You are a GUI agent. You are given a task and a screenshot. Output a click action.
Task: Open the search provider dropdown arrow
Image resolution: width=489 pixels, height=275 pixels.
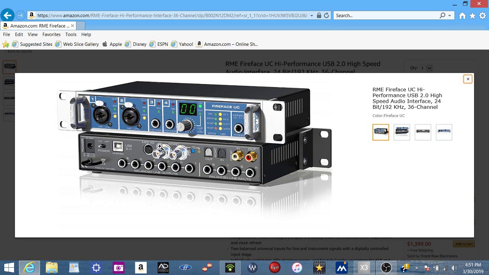[x=450, y=16]
